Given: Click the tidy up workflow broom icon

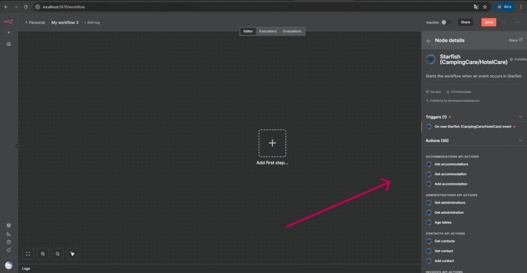Looking at the screenshot, I should (x=73, y=253).
